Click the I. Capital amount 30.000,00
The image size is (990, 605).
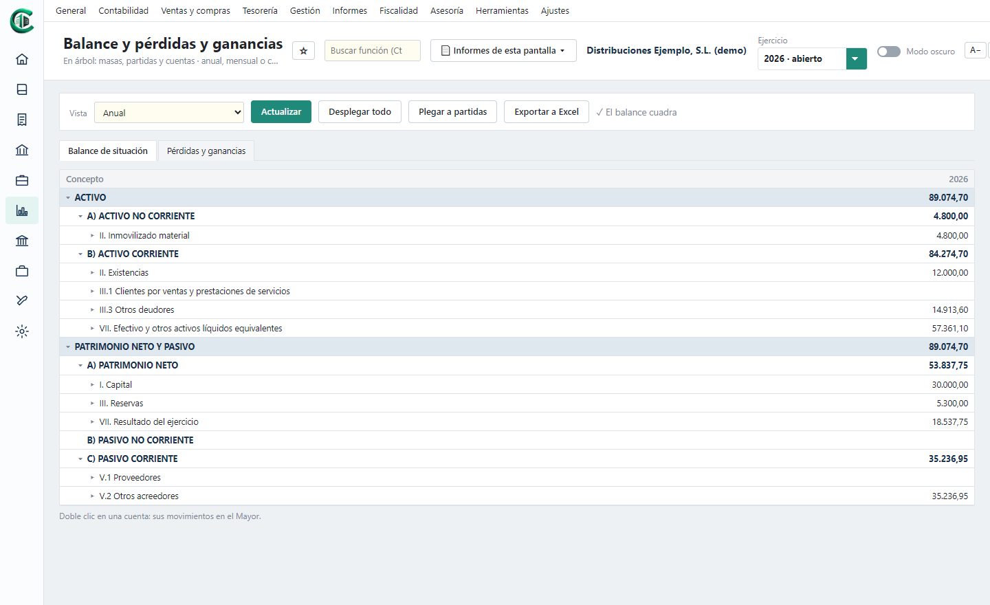[950, 385]
